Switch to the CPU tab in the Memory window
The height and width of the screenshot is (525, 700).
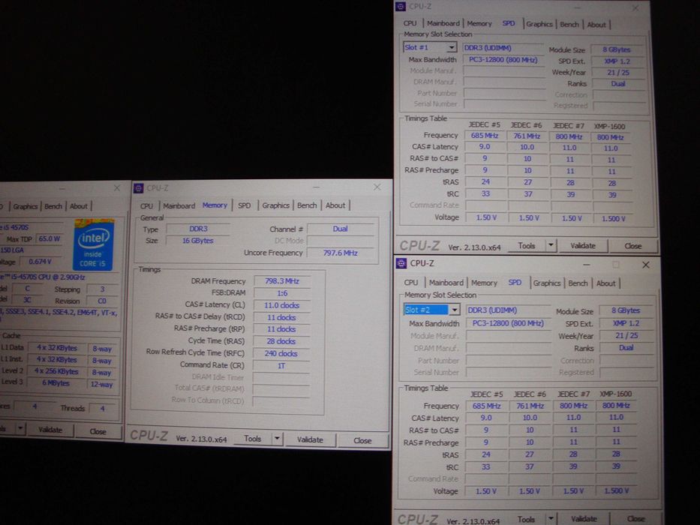tap(147, 205)
